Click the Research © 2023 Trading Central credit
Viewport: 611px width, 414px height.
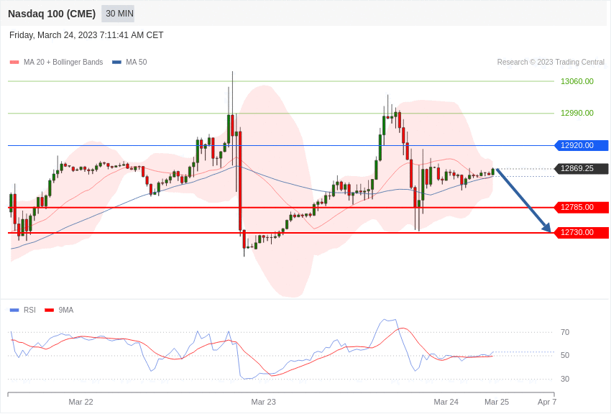(551, 62)
